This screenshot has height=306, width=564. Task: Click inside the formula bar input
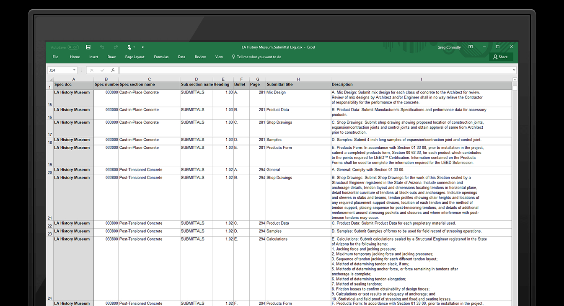click(x=315, y=70)
